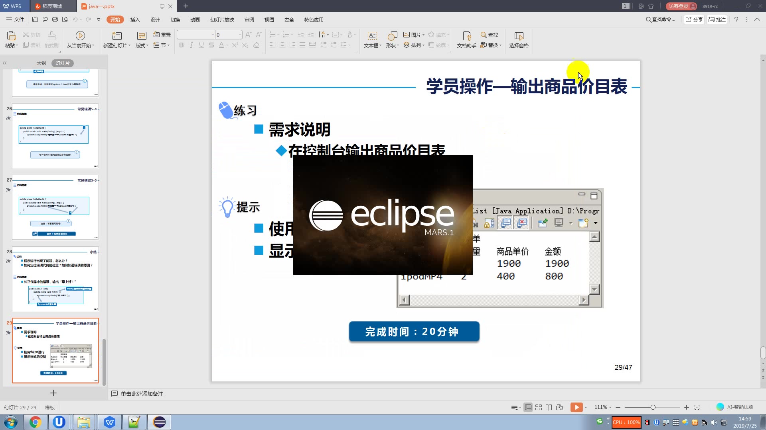Toggle Italic formatting

coord(191,45)
